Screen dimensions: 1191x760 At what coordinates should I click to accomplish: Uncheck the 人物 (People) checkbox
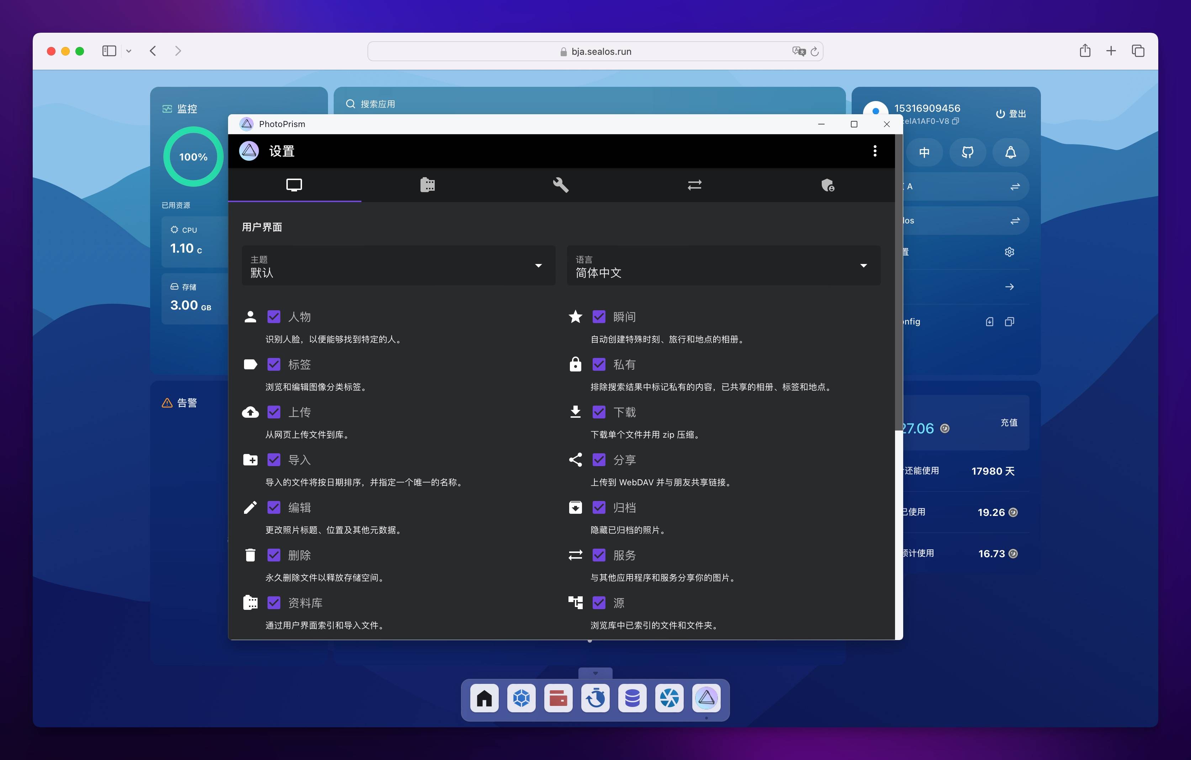coord(274,317)
